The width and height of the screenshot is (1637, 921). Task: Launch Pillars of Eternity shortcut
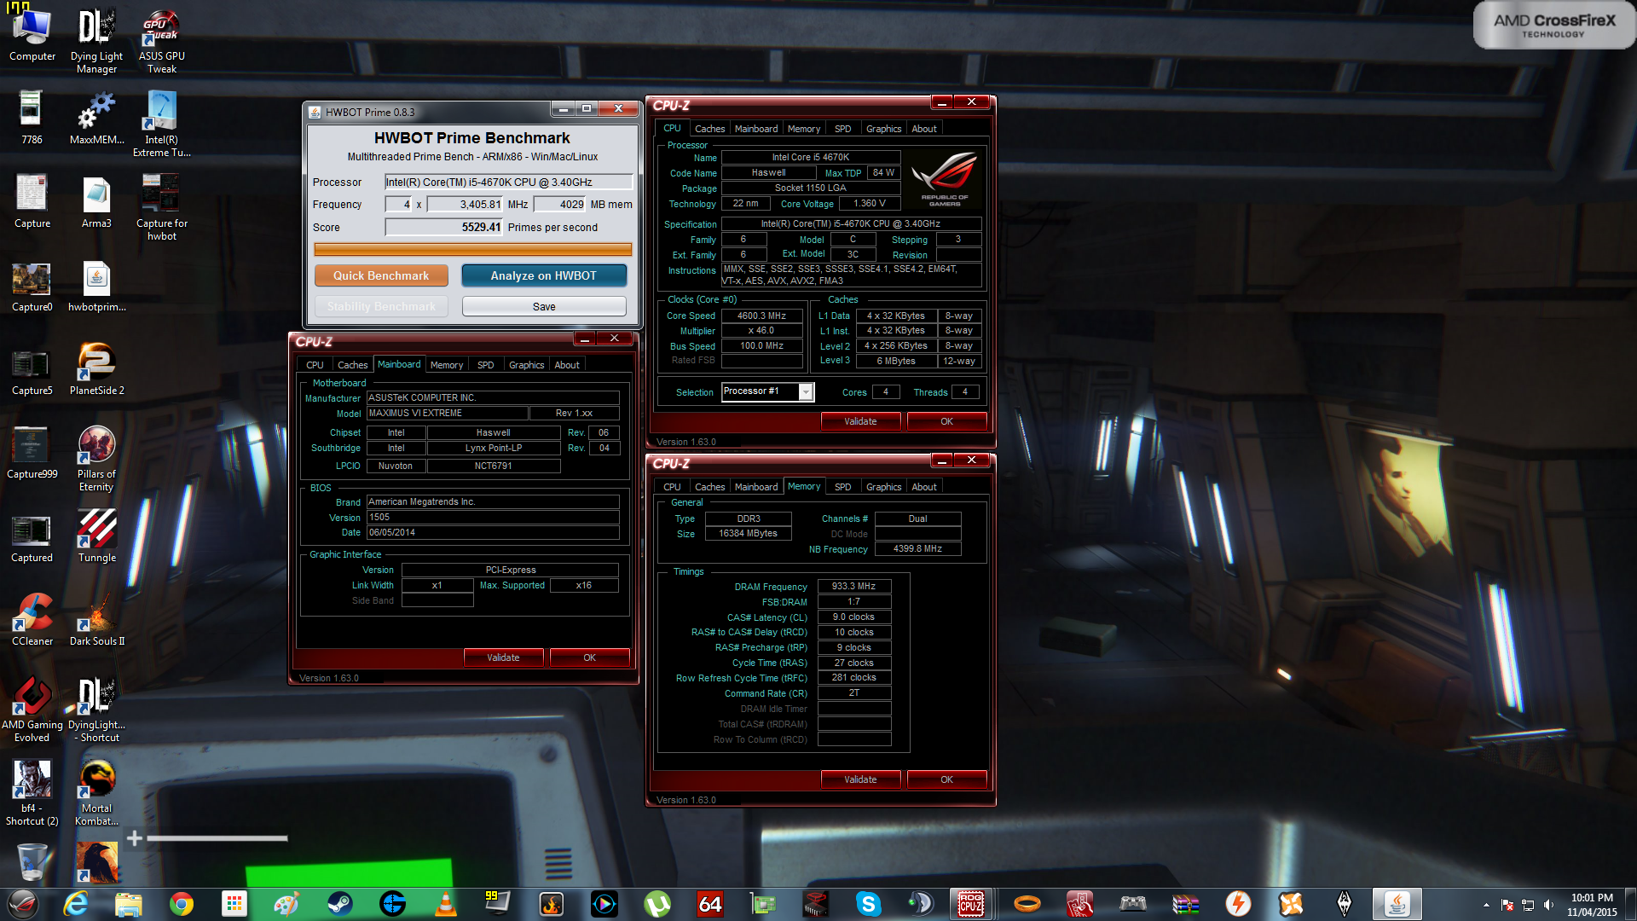point(96,458)
